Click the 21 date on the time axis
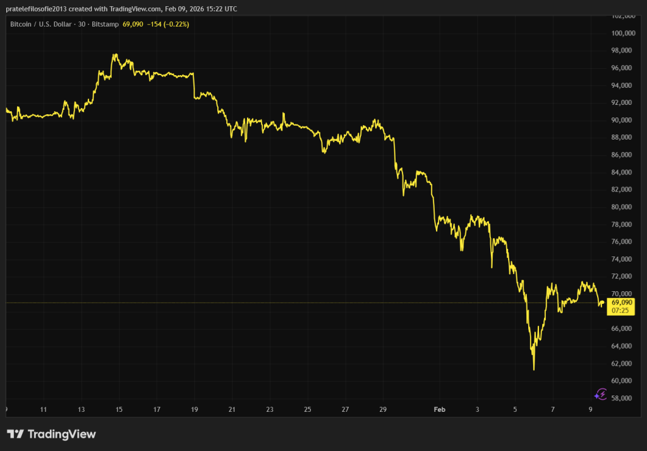 232,409
